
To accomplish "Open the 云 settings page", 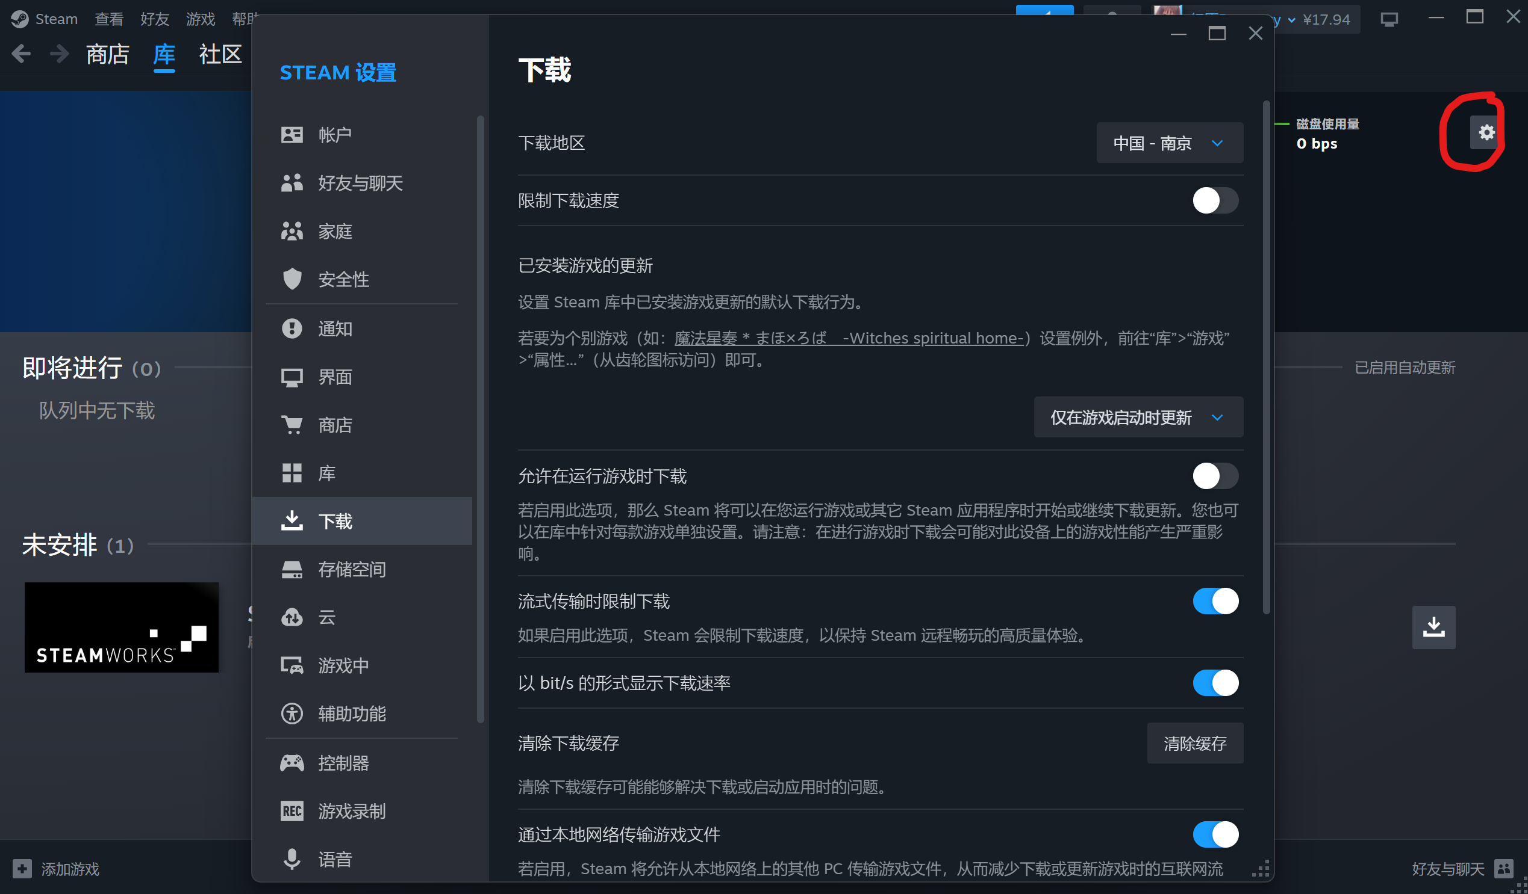I will click(326, 617).
